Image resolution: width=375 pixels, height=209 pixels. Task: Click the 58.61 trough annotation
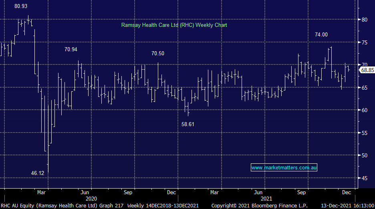pyautogui.click(x=187, y=125)
